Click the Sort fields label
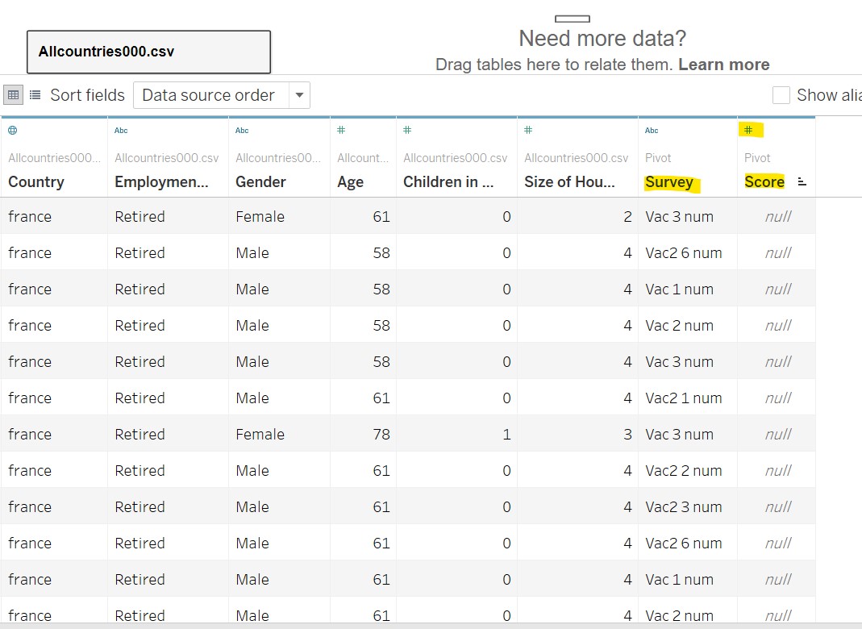 click(x=86, y=95)
